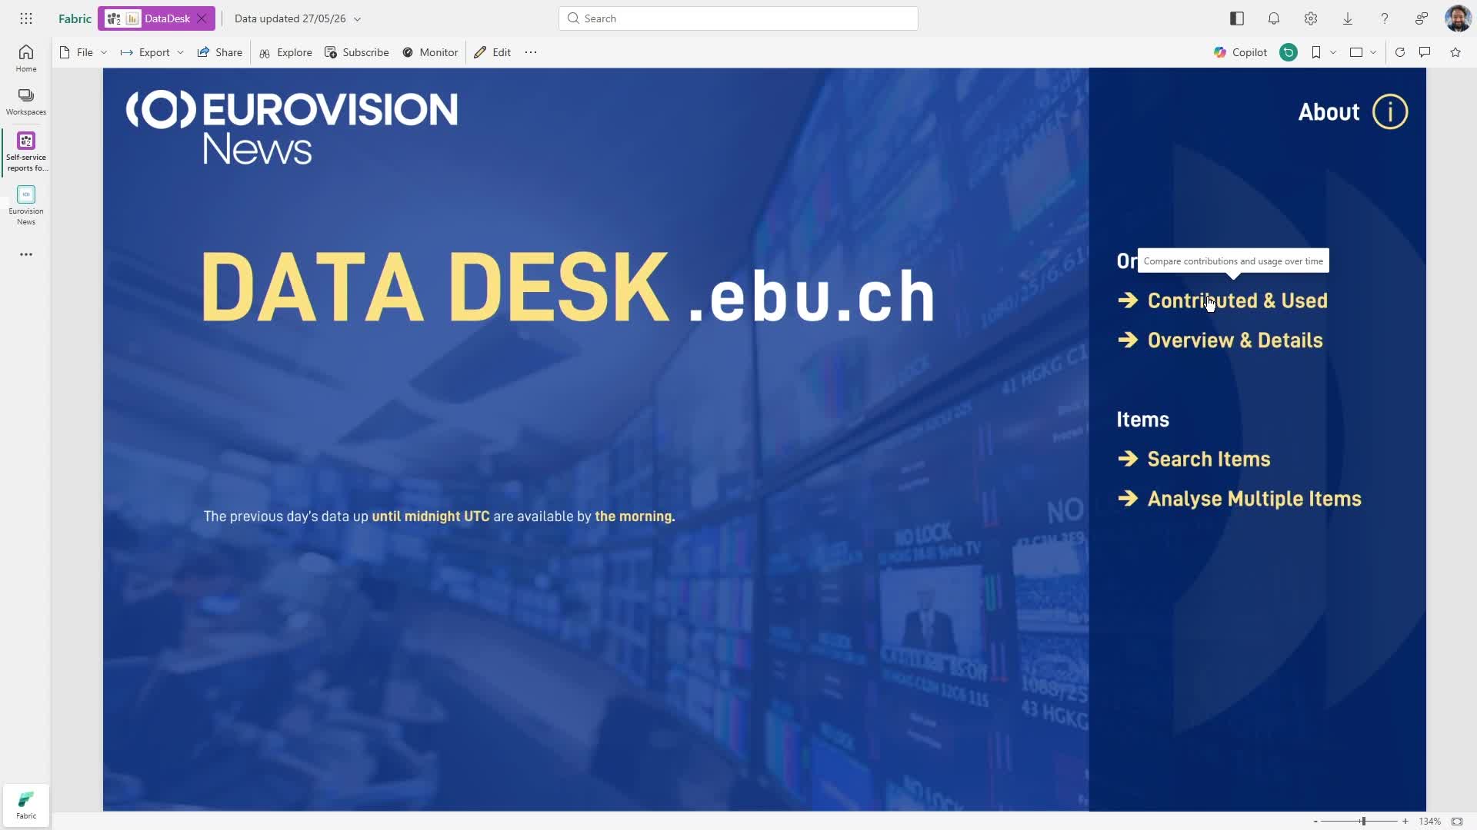Screen dimensions: 1477x830
Task: Zoom in with plus button
Action: (x=1405, y=822)
